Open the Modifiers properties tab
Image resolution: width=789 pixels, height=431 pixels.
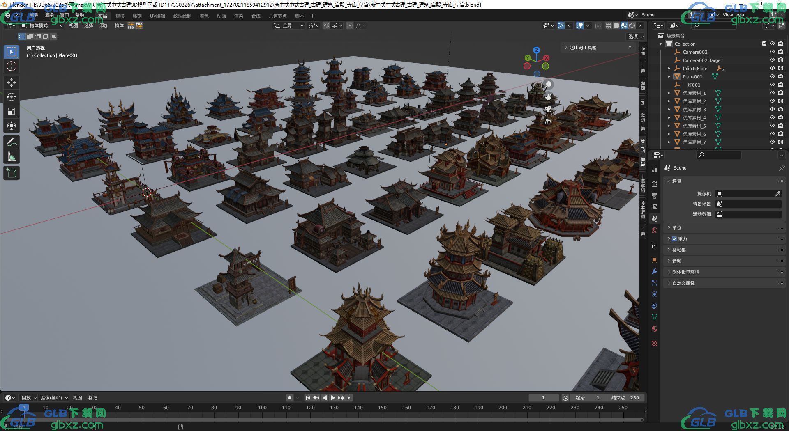(655, 271)
